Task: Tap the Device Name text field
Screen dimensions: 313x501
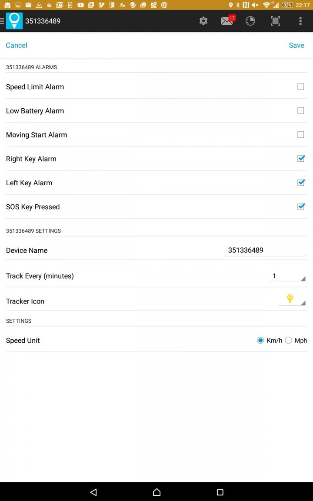Action: coord(265,250)
